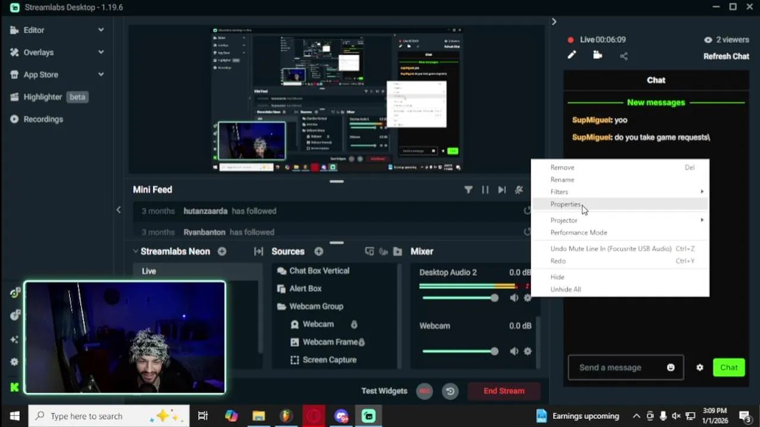Expand the Filters submenu arrow
760x427 pixels.
pos(702,192)
